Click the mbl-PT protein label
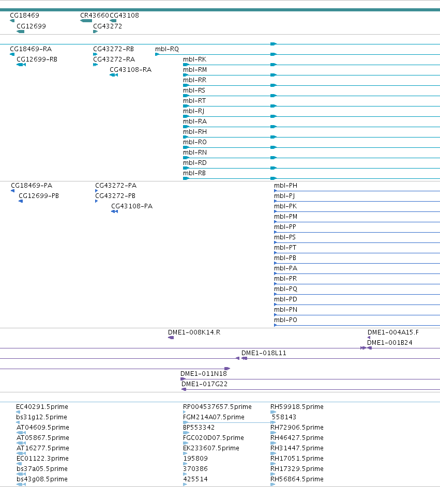This screenshot has height=487, width=440. pos(285,248)
